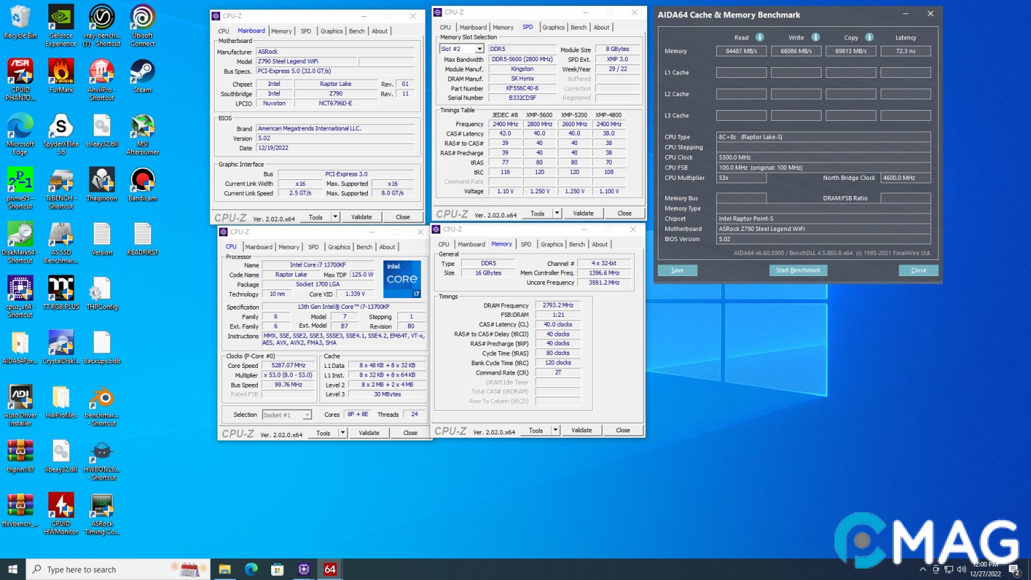Click Validate in the CPU-Z Memory window
Screen dimensions: 1031x580
(x=581, y=430)
